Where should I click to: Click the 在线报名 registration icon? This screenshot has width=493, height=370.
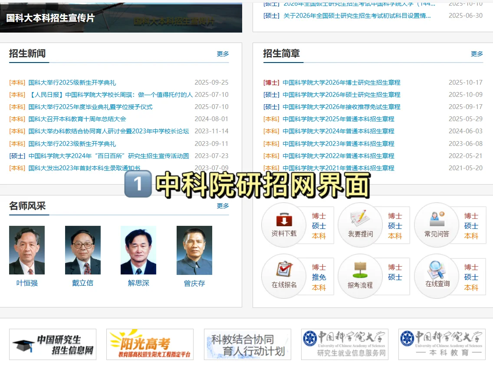click(283, 276)
